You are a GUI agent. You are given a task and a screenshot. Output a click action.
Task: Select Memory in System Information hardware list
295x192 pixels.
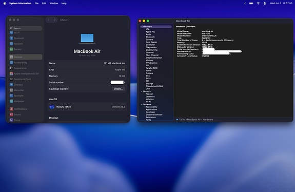149,60
